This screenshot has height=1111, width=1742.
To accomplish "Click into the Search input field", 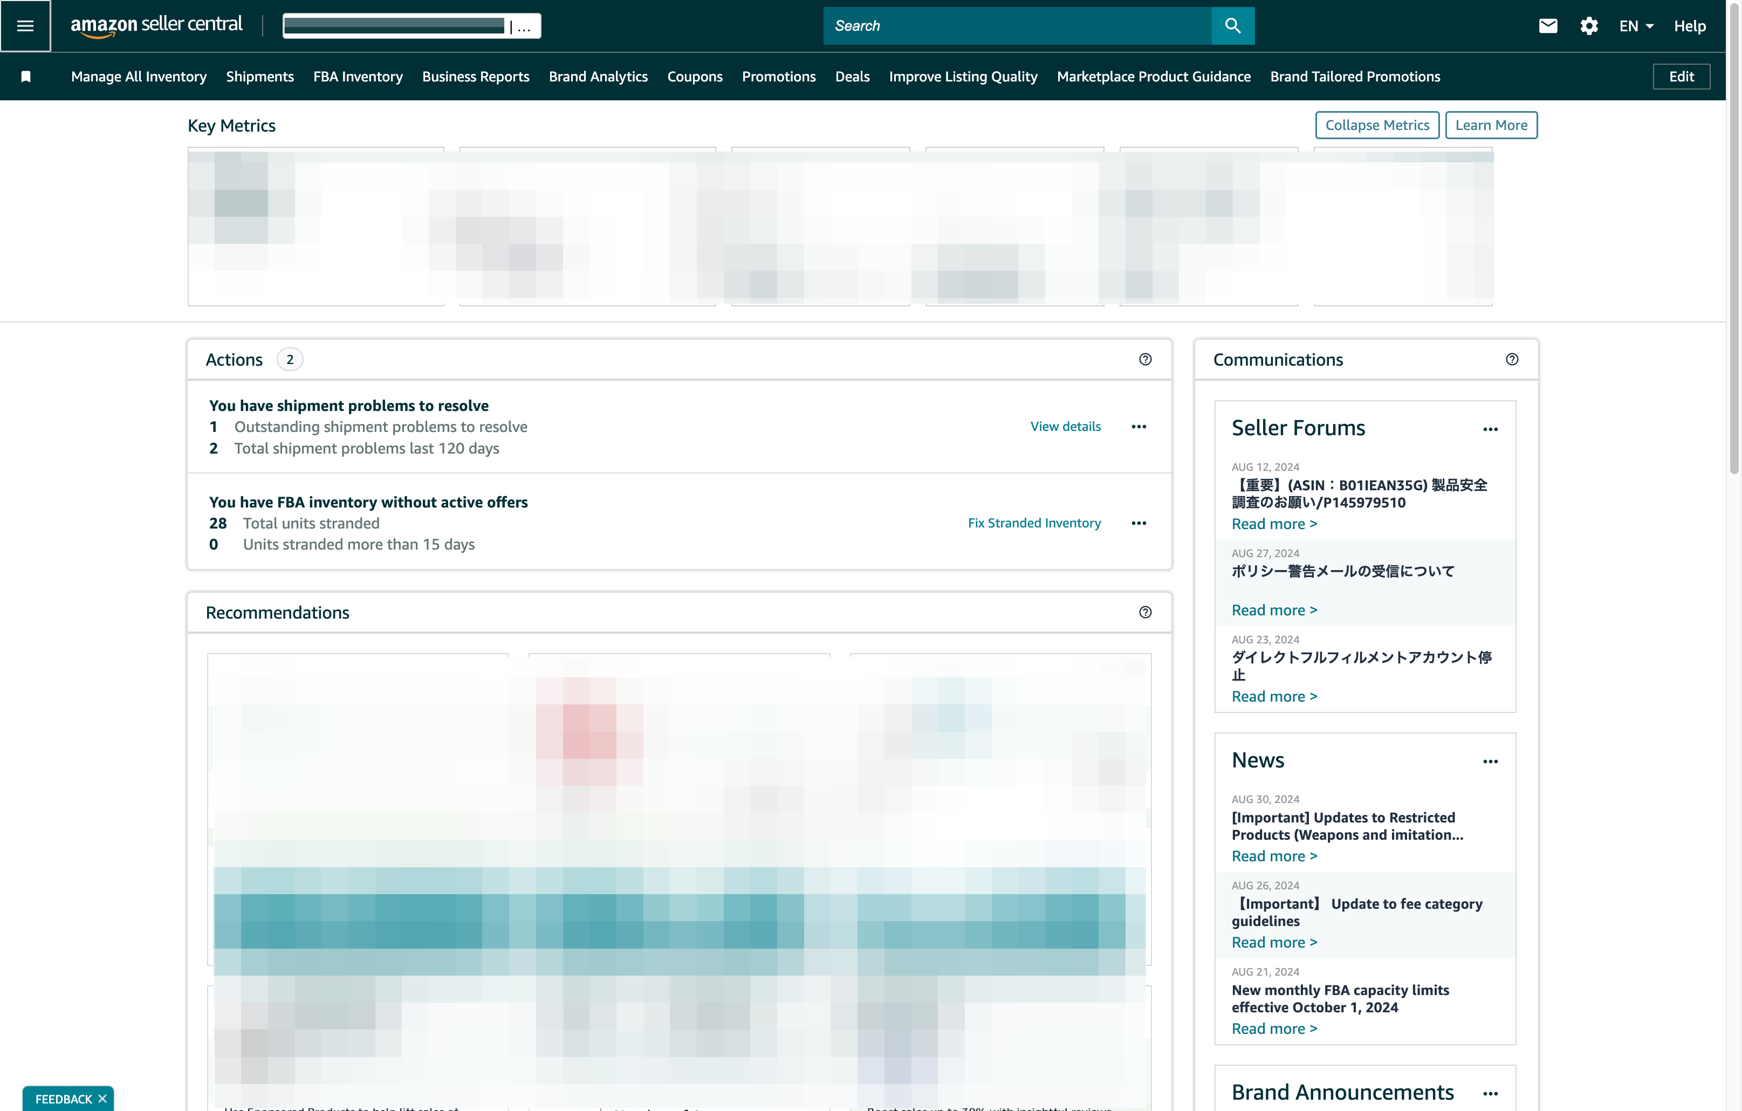I will point(1017,26).
